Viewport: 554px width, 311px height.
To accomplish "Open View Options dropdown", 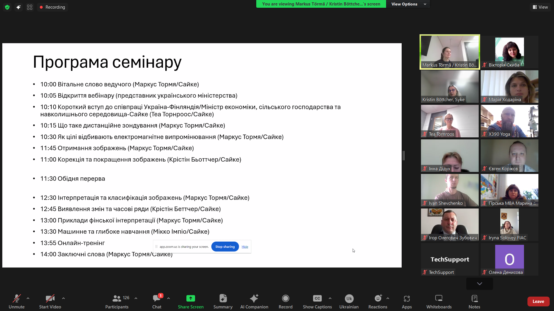I will pos(407,4).
